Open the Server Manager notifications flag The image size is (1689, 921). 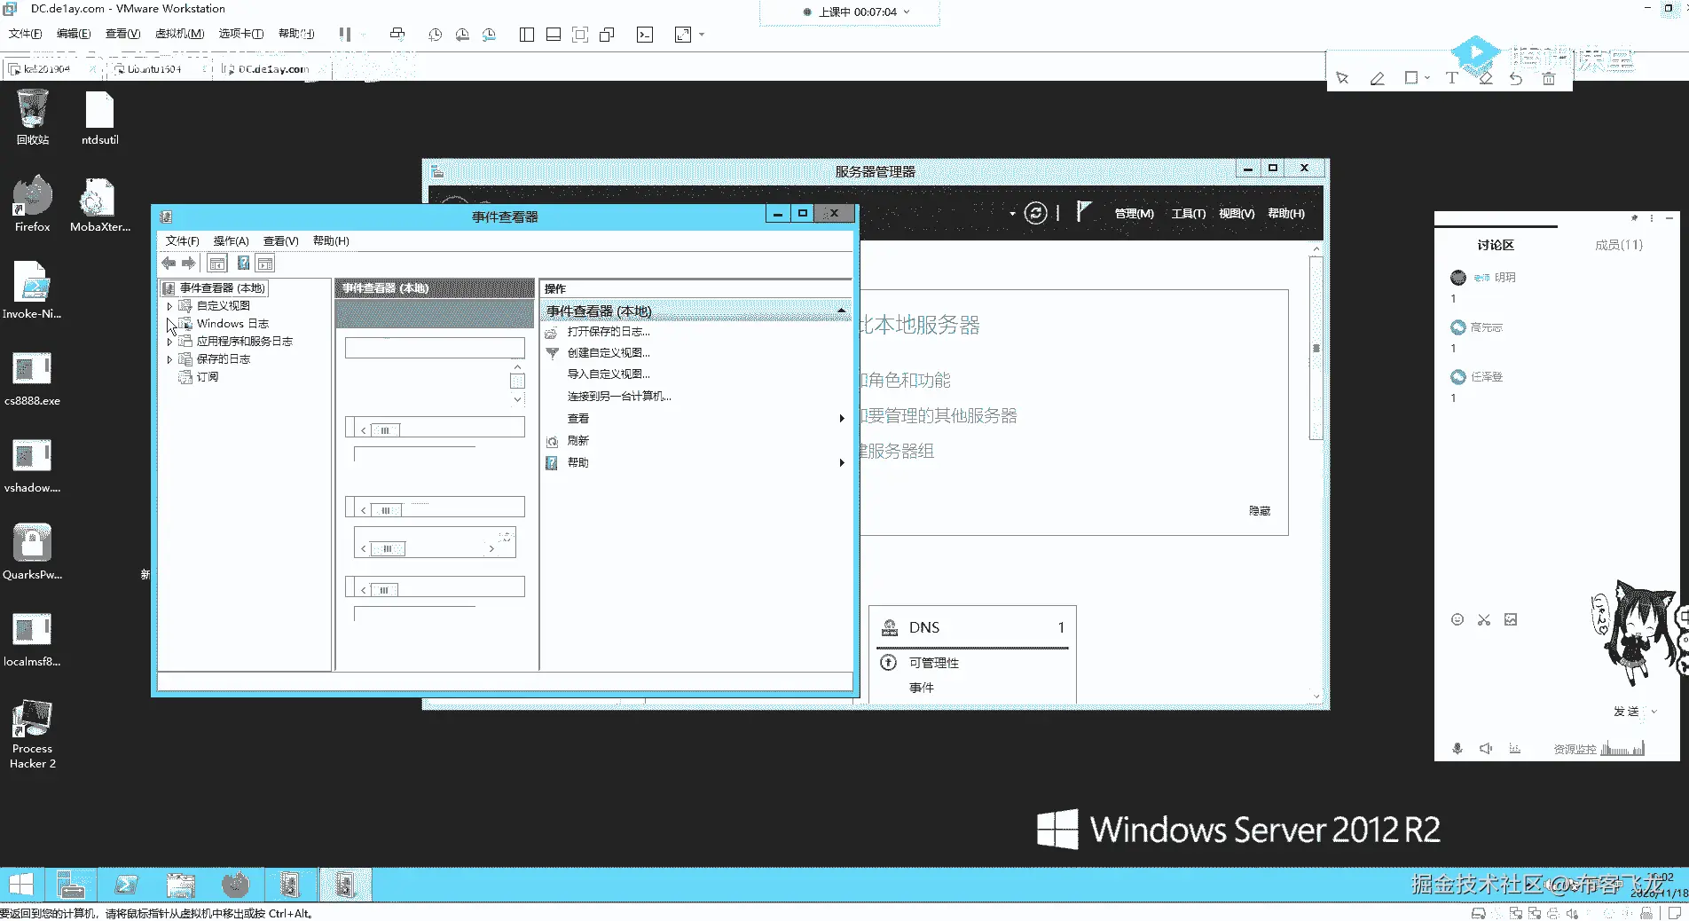coord(1083,212)
